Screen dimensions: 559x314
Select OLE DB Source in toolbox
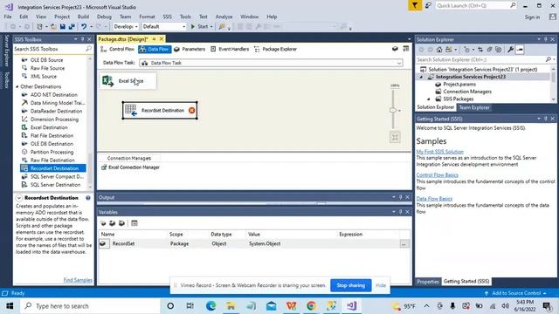coord(46,60)
